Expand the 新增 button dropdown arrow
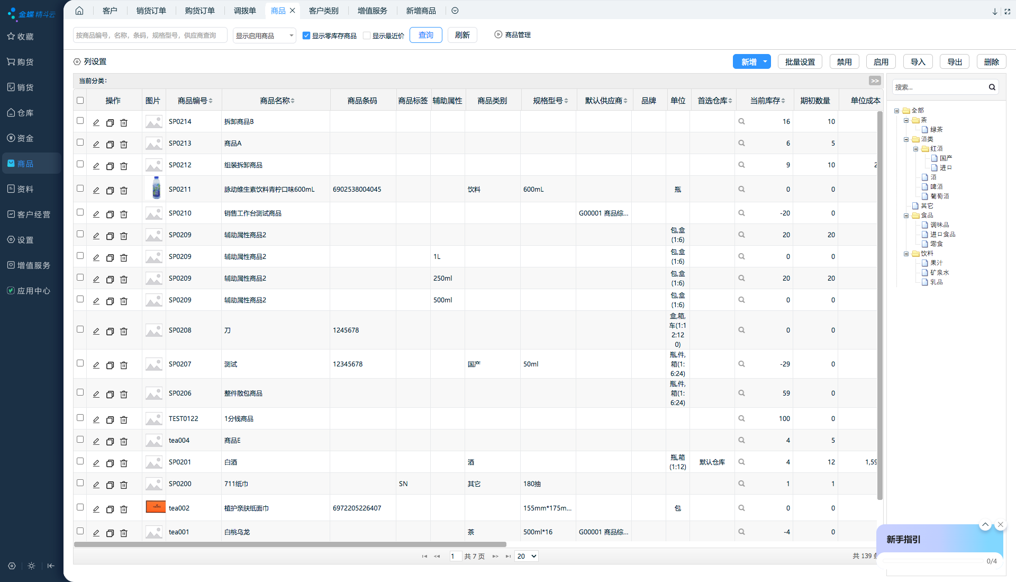This screenshot has width=1016, height=582. (x=765, y=62)
